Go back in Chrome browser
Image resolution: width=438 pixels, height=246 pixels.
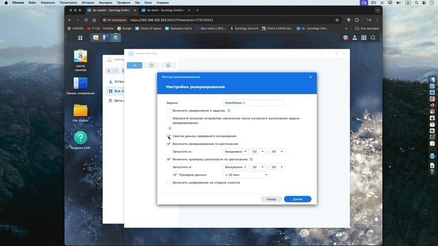pos(70,20)
